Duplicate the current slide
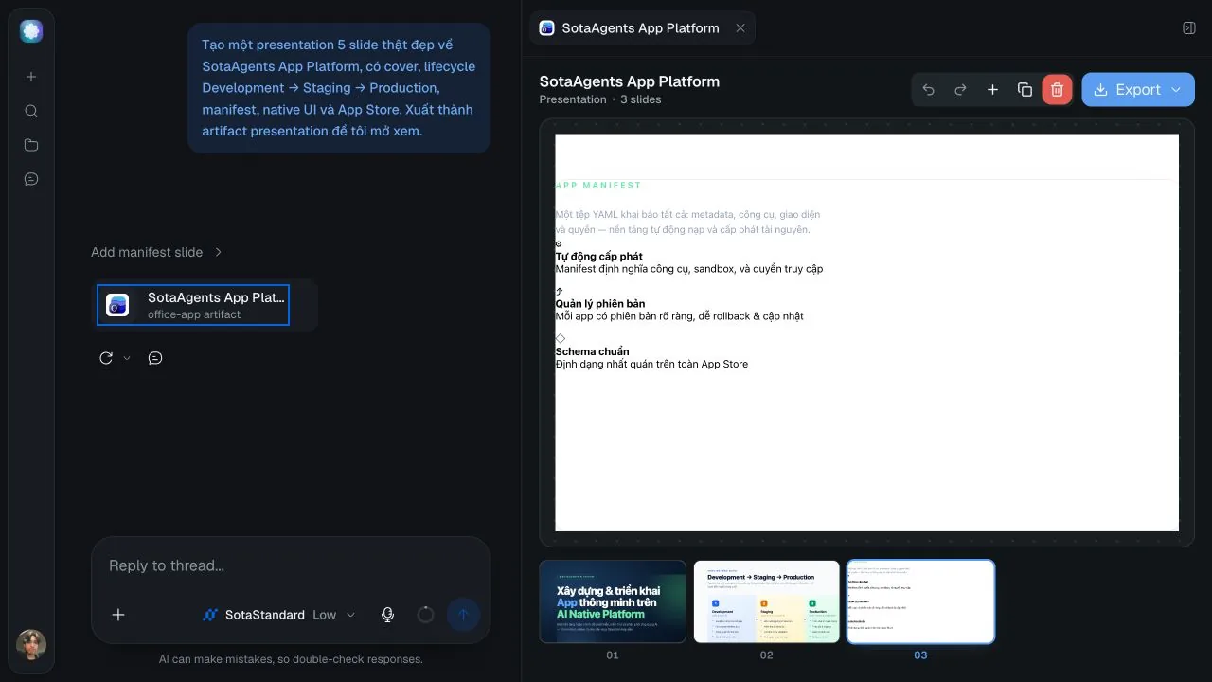 point(1025,90)
